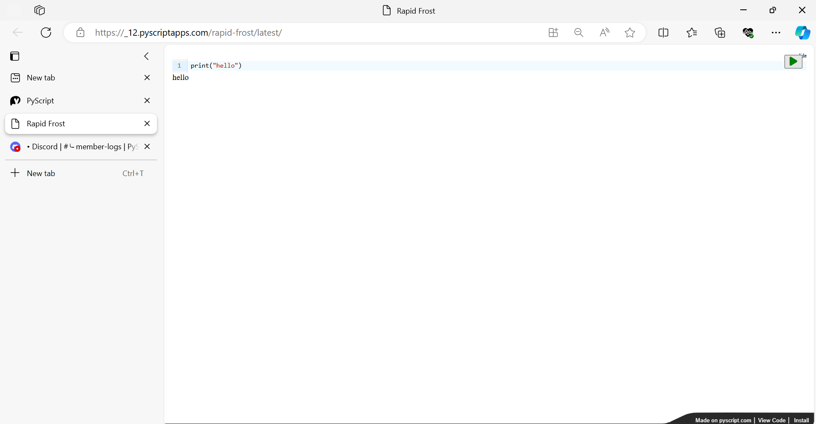Open the Settings and more menu
This screenshot has width=816, height=424.
coord(776,33)
